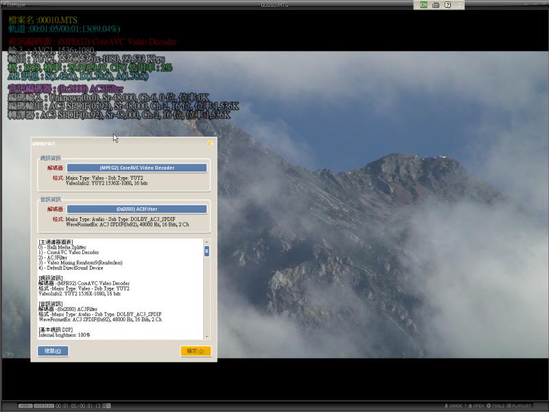This screenshot has width=549, height=412.
Task: Click the (0x2000) AC3Filter decoder button
Action: [x=137, y=209]
